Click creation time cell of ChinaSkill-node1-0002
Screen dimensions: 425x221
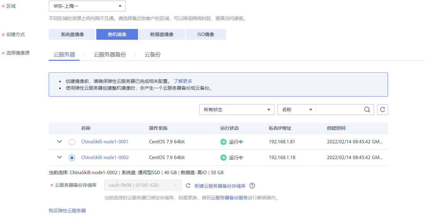click(x=355, y=158)
